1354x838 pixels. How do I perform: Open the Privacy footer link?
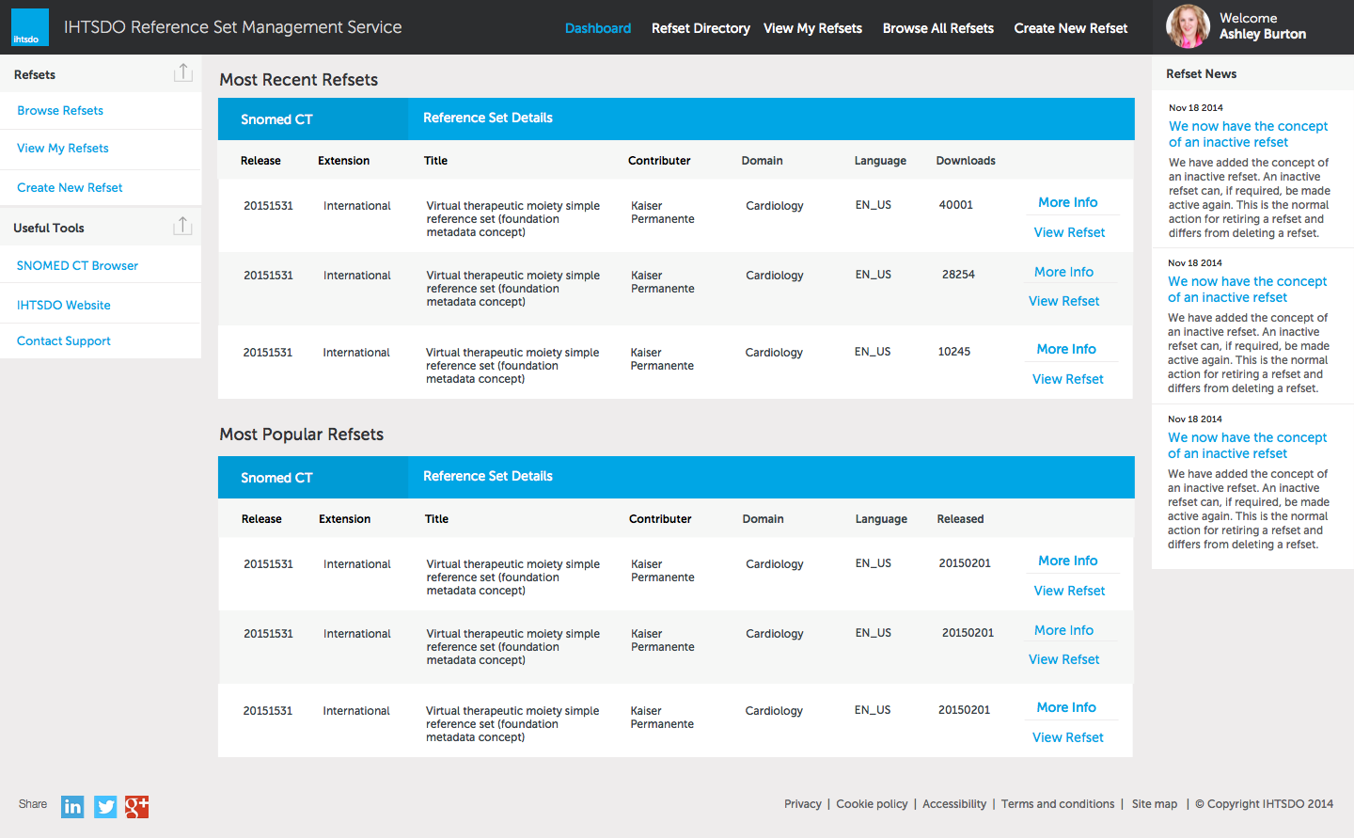[802, 804]
